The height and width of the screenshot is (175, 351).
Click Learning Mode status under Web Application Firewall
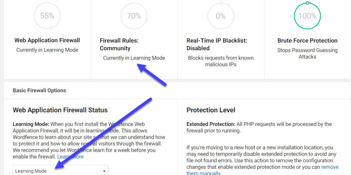[47, 50]
